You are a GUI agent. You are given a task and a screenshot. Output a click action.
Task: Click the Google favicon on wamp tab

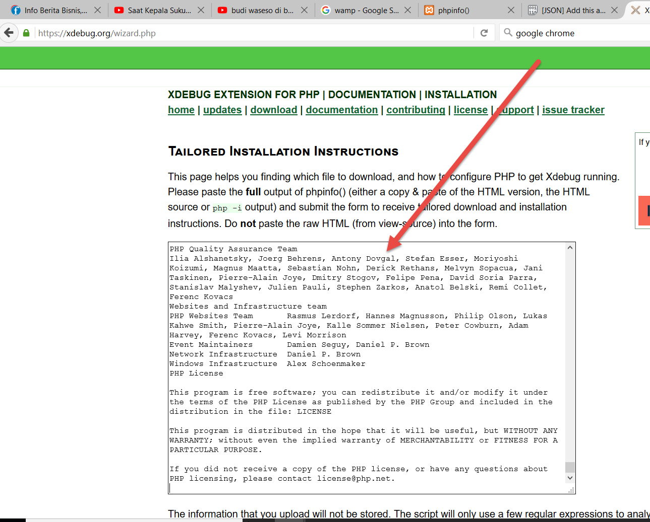[326, 10]
